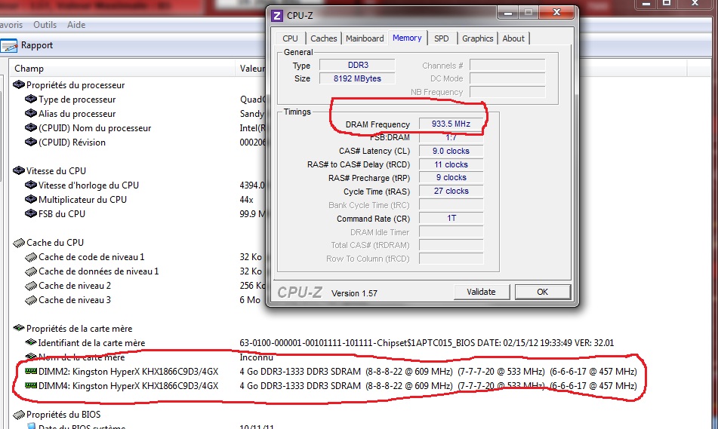
Task: Open the Outils menu
Action: tap(45, 25)
